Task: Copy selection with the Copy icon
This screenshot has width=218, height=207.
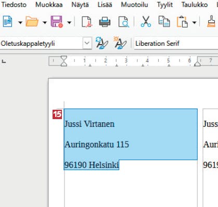Action: tap(164, 22)
